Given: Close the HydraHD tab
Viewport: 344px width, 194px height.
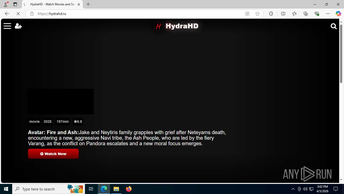Looking at the screenshot, I should (x=79, y=4).
